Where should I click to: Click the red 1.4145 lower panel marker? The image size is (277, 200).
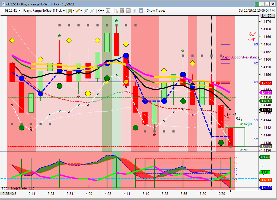pyautogui.click(x=265, y=180)
